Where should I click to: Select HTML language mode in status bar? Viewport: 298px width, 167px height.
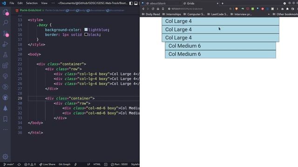point(97,164)
